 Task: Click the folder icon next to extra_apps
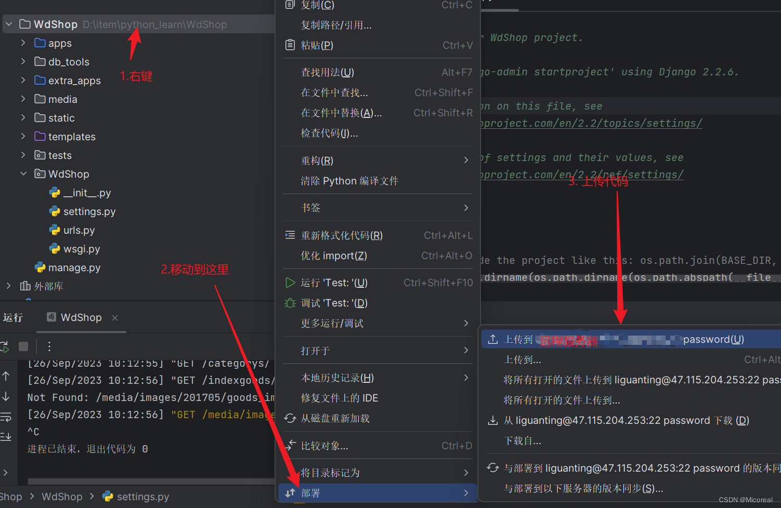pos(40,81)
